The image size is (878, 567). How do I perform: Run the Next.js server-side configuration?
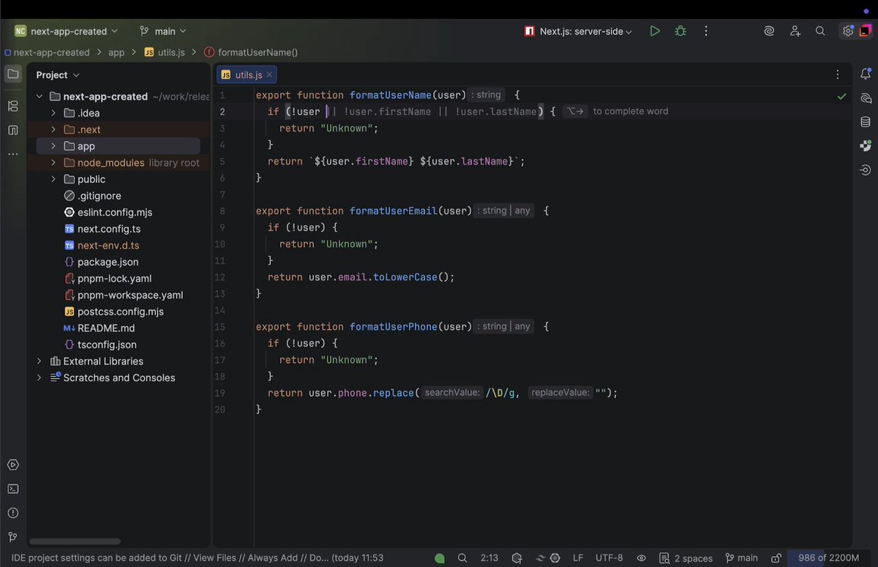[x=655, y=31]
